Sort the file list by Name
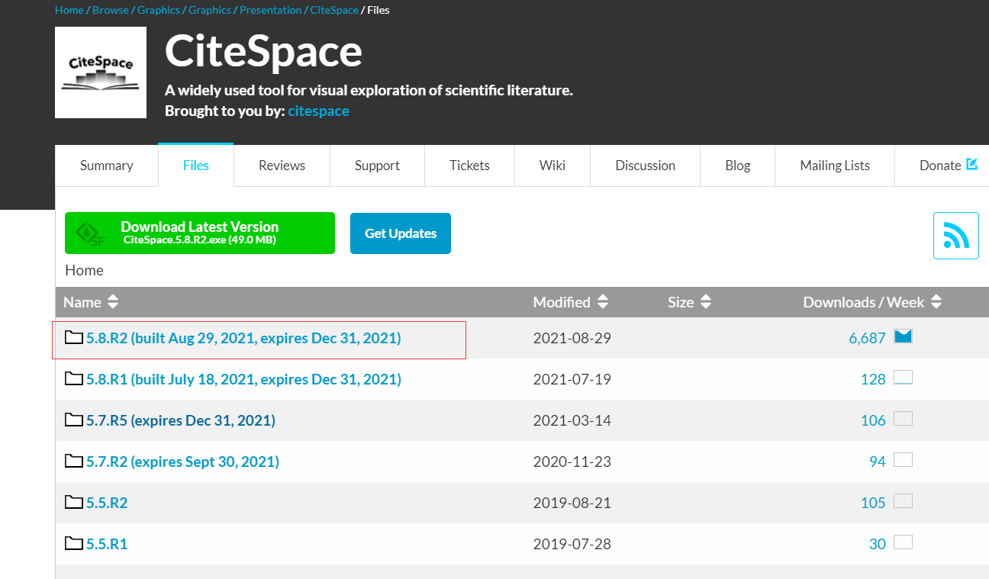Viewport: 989px width, 579px height. [x=91, y=302]
